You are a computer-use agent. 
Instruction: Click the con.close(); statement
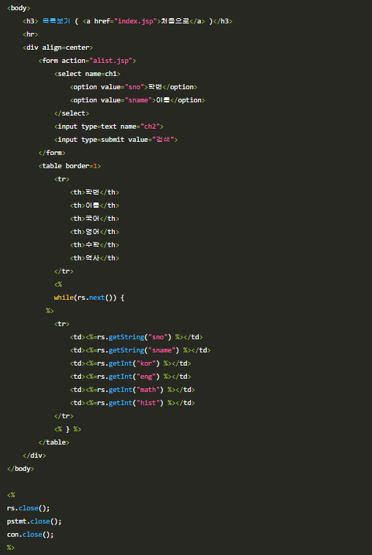31,534
